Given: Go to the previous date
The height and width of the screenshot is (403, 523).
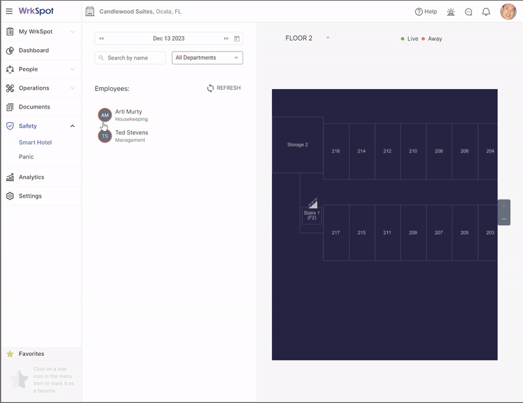Looking at the screenshot, I should coord(101,39).
